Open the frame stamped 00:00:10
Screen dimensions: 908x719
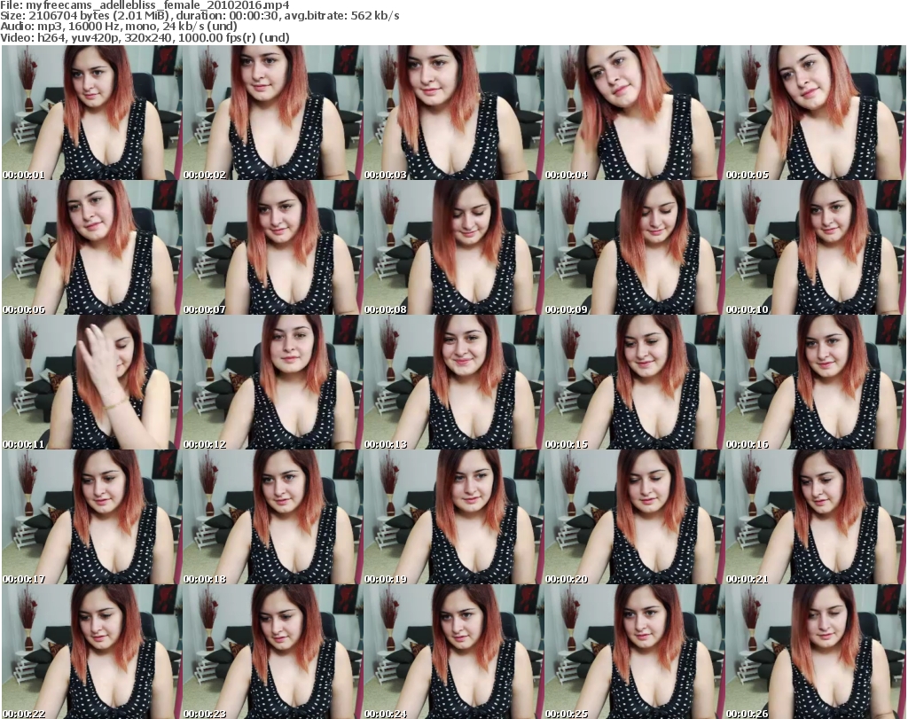coord(815,247)
